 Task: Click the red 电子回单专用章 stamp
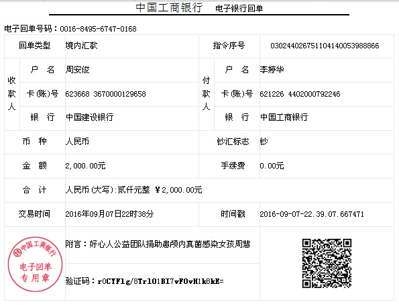35,264
